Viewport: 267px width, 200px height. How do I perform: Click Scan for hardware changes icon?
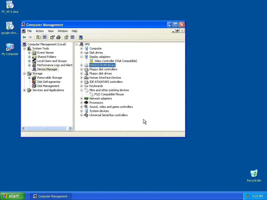tap(81, 37)
